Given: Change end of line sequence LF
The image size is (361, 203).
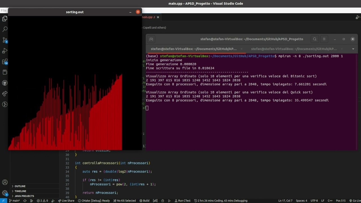Looking at the screenshot, I should pyautogui.click(x=323, y=201).
